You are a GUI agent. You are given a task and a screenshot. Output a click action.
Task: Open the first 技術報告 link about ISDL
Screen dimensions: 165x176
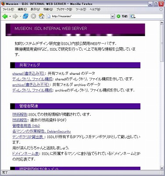pyautogui.click(x=20, y=114)
